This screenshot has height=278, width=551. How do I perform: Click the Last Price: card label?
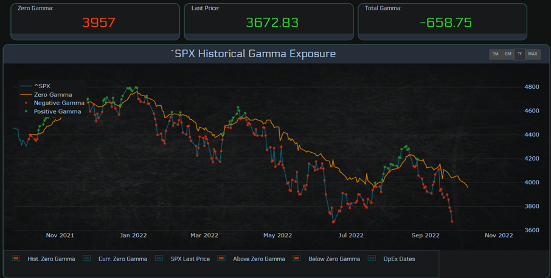point(205,8)
